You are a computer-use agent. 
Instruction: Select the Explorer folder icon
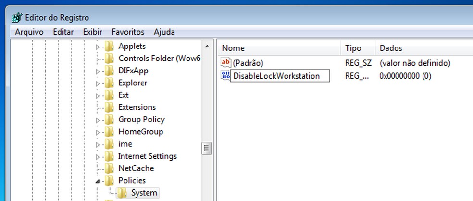(110, 83)
